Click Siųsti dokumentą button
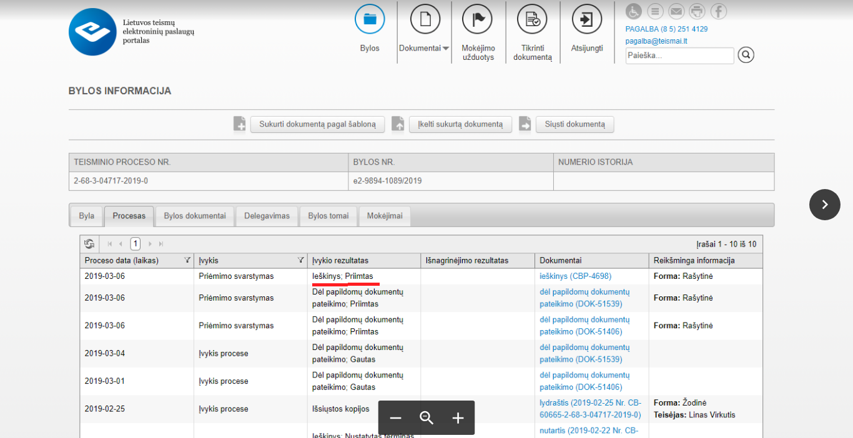Viewport: 853px width, 438px height. click(x=574, y=124)
